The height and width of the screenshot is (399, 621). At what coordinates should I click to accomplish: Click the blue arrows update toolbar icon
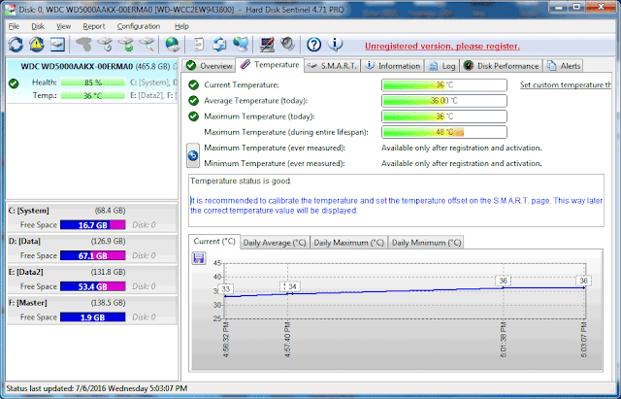[x=219, y=45]
